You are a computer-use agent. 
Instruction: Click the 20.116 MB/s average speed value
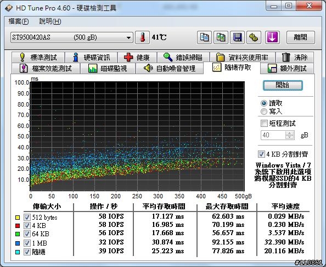pyautogui.click(x=284, y=251)
